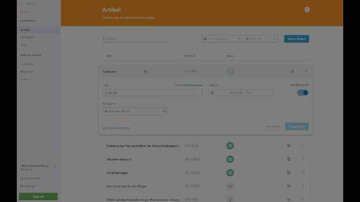360x202 pixels.
Task: Open Tags in the sidebar
Action: coord(23,45)
